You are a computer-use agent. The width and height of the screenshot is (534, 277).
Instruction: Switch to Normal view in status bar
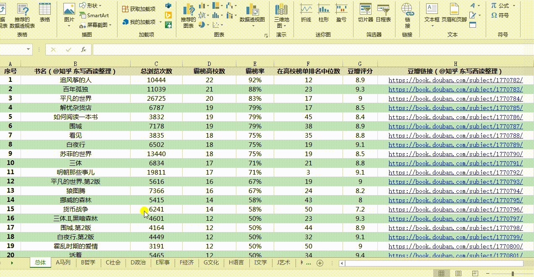pos(441,274)
